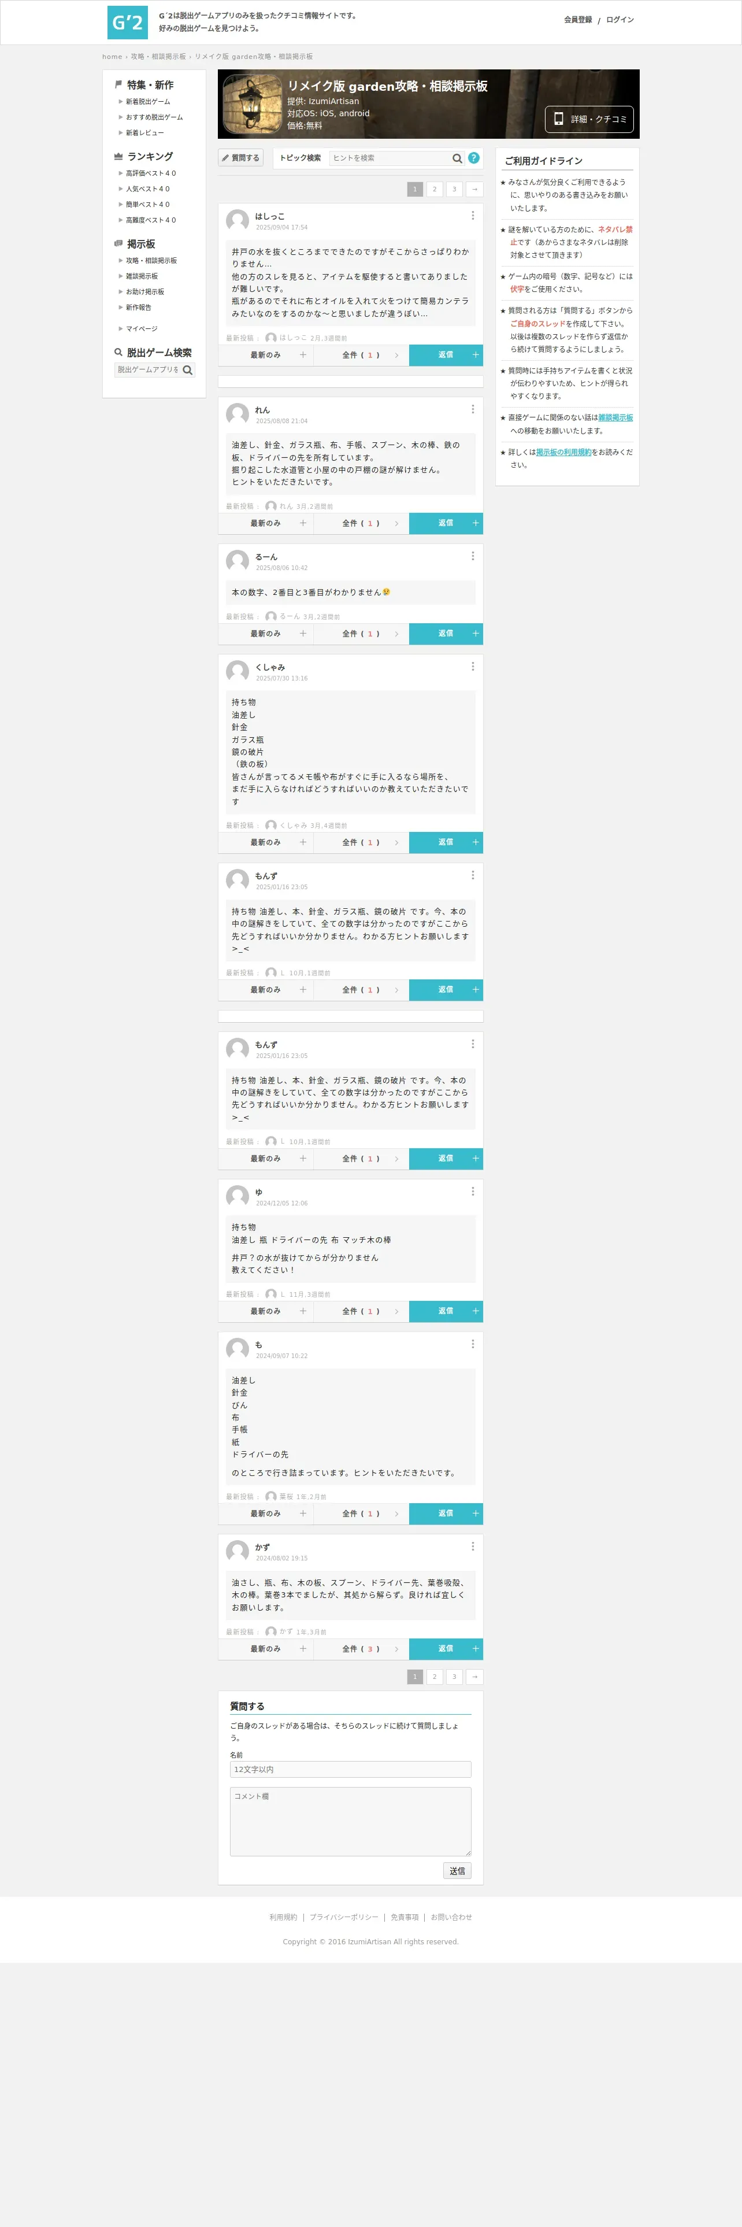This screenshot has height=2227, width=742.
Task: Open the three-dot menu on れん's post
Action: click(473, 409)
